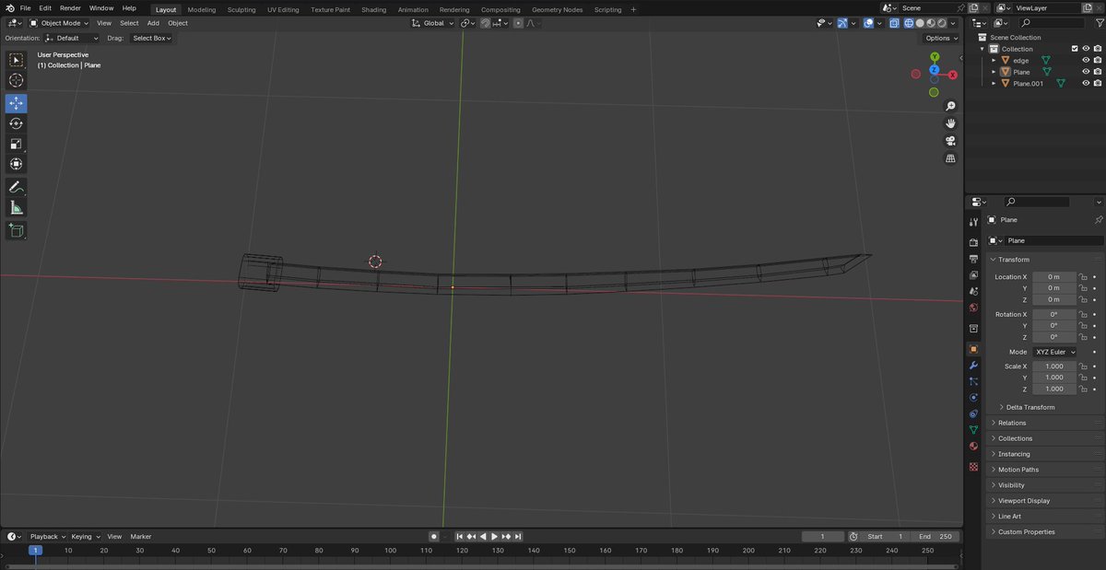The image size is (1106, 570).
Task: Hide the edge object in viewport
Action: tap(1086, 60)
